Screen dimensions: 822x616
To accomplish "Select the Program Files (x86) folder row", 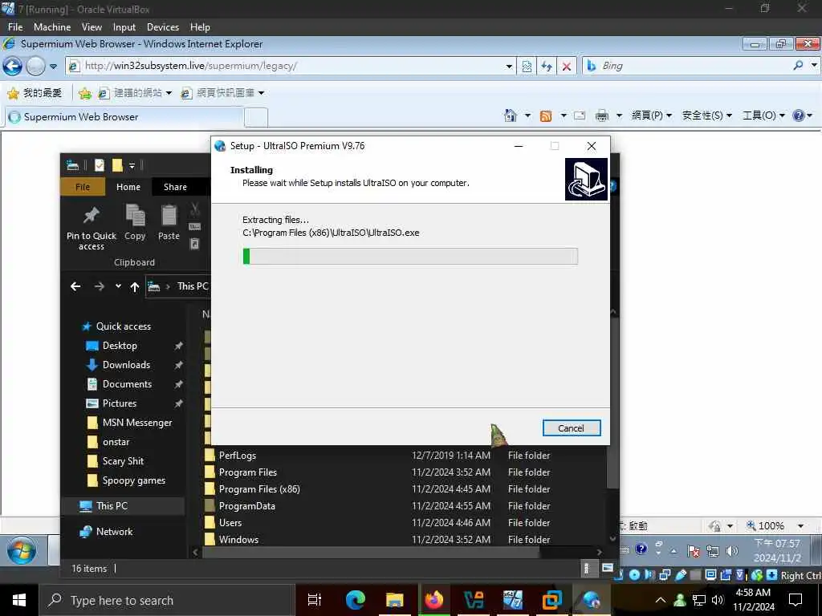I will pos(404,489).
